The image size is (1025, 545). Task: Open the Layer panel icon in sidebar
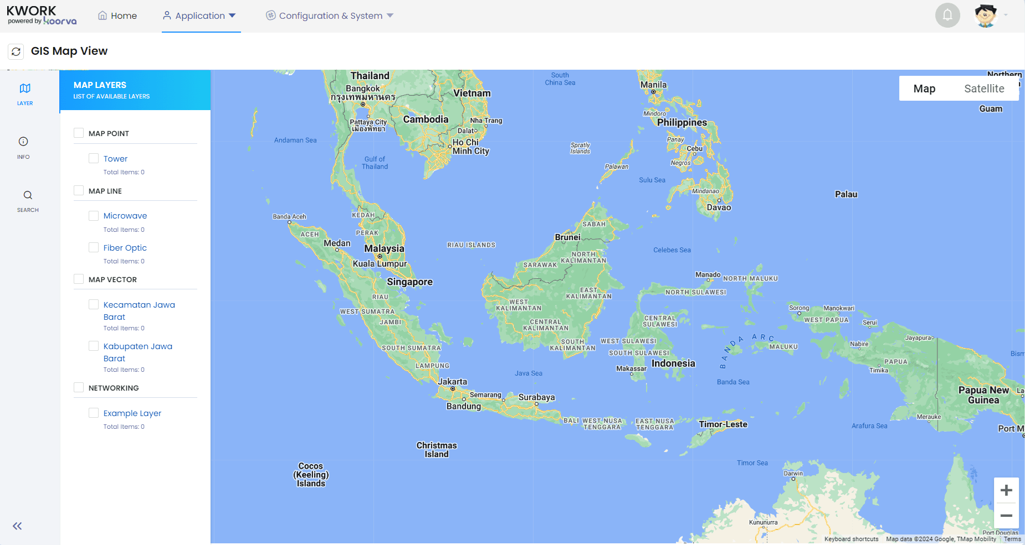coord(25,89)
